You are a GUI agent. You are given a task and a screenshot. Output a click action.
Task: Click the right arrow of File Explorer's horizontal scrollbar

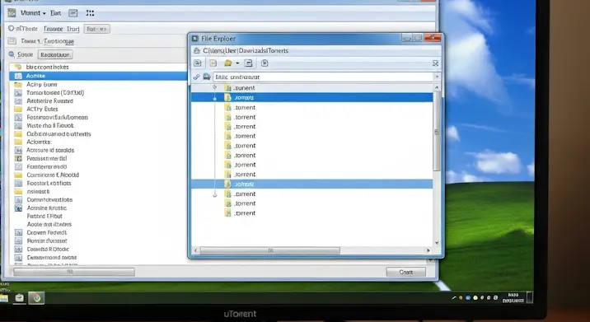pyautogui.click(x=428, y=250)
